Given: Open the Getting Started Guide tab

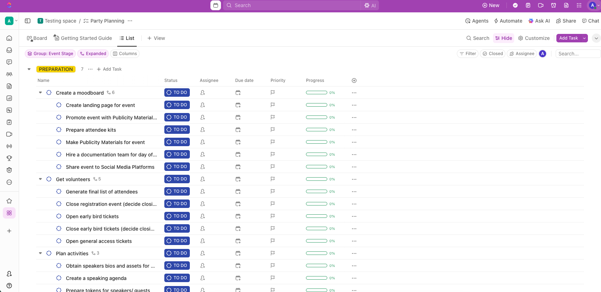Looking at the screenshot, I should [83, 38].
